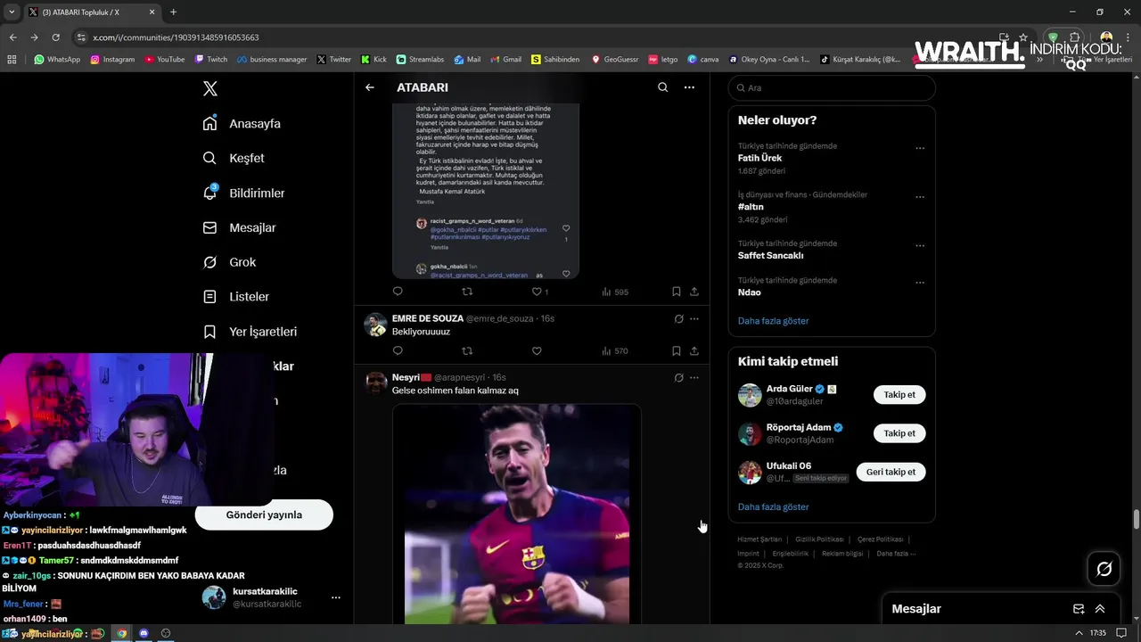Open new browser tab

173,12
